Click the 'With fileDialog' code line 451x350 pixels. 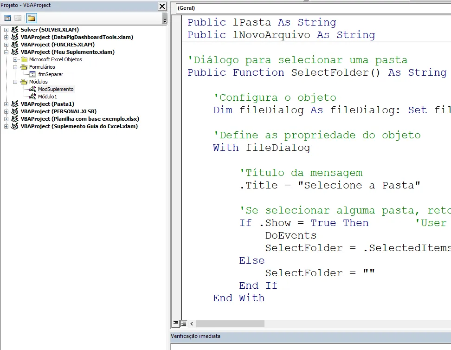pos(262,148)
